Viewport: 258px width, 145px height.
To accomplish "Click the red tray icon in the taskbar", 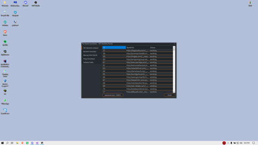I will [224, 143].
